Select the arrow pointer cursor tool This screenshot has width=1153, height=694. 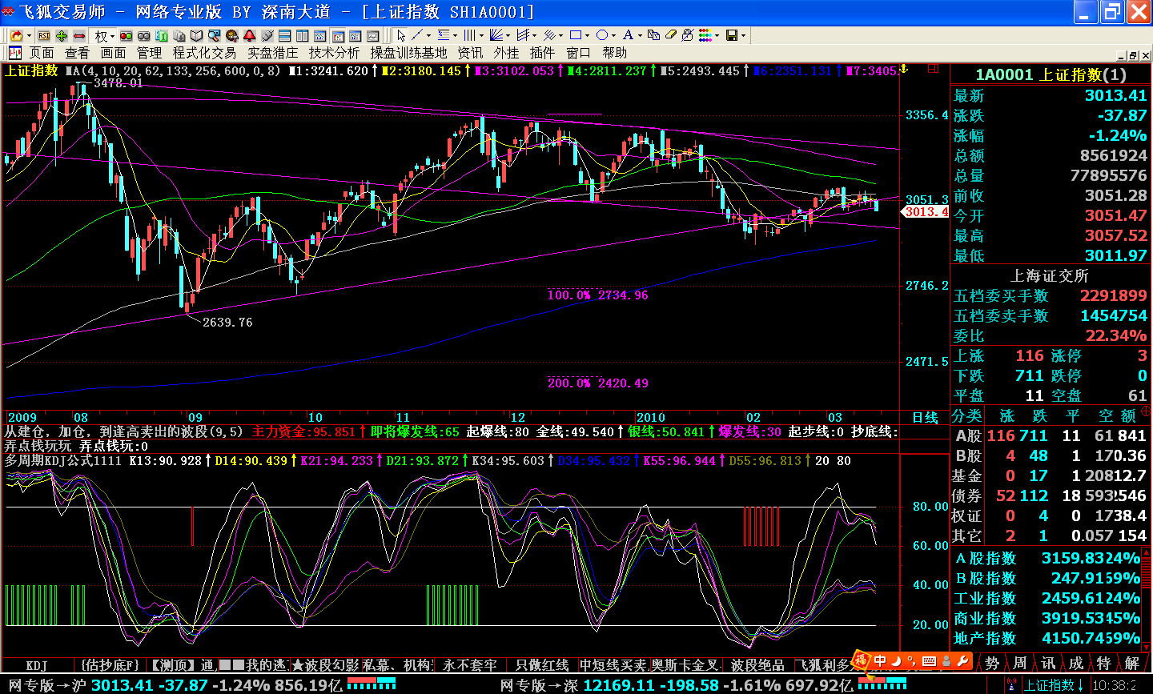(x=401, y=36)
